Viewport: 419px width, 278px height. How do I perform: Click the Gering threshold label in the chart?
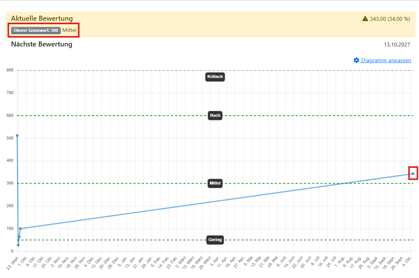point(215,240)
